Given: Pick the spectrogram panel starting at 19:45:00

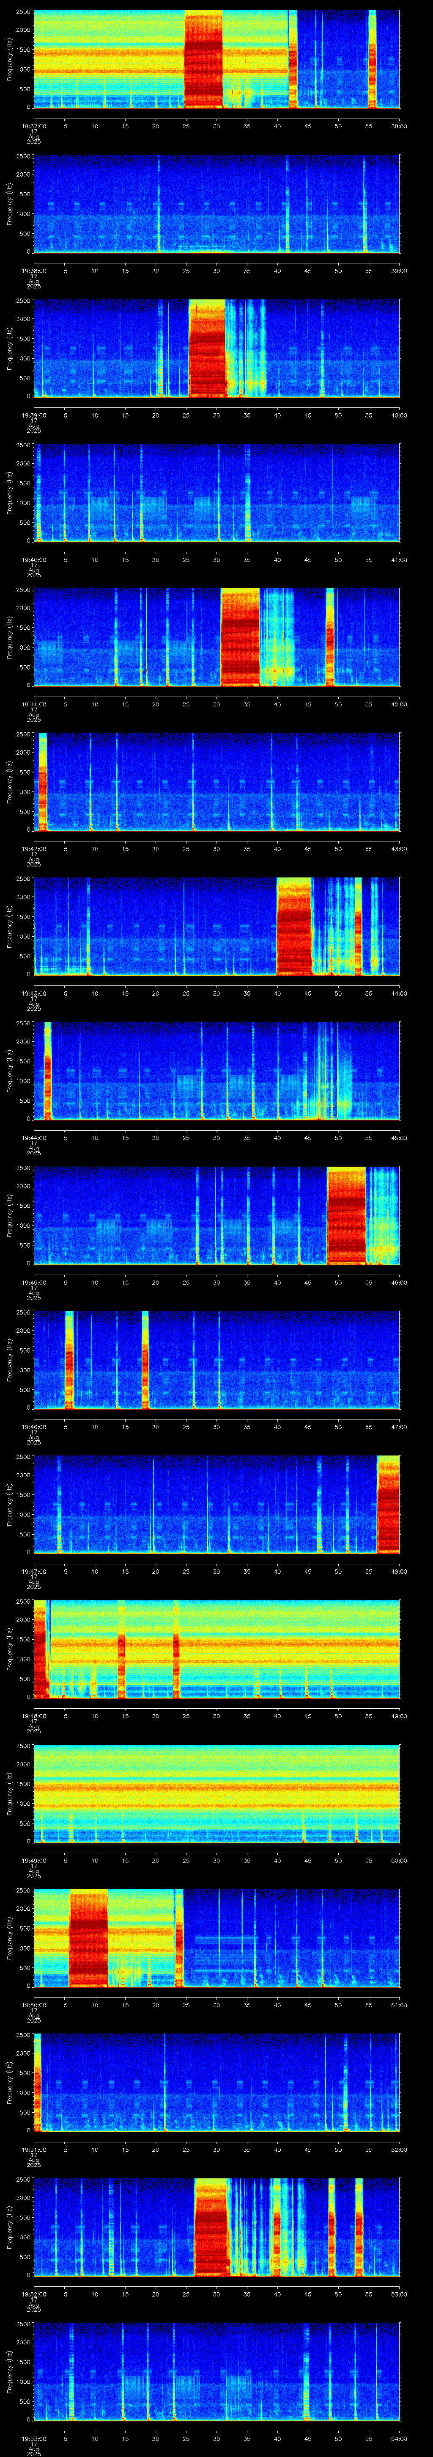Looking at the screenshot, I should pyautogui.click(x=217, y=1215).
